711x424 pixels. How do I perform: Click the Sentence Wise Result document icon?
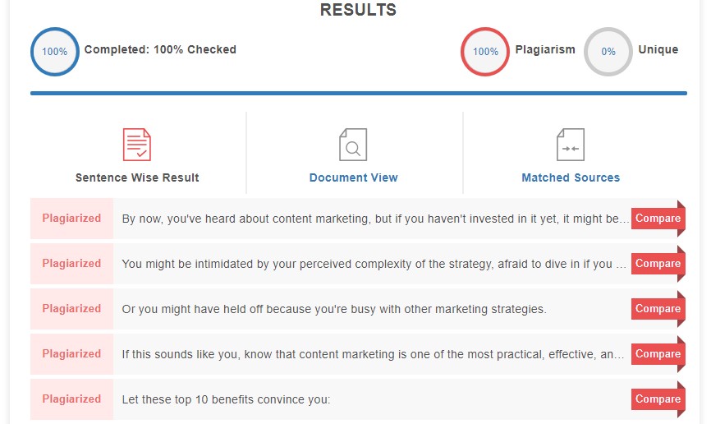(137, 145)
